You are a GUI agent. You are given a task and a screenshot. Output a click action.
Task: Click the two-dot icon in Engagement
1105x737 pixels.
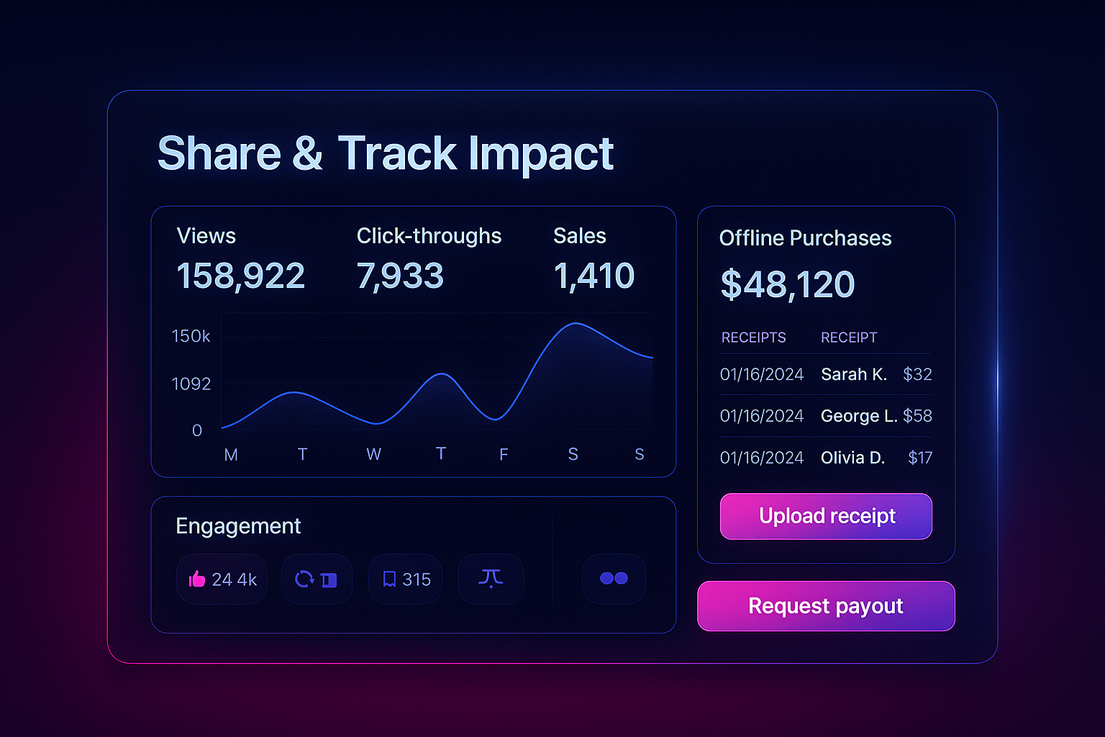point(614,578)
